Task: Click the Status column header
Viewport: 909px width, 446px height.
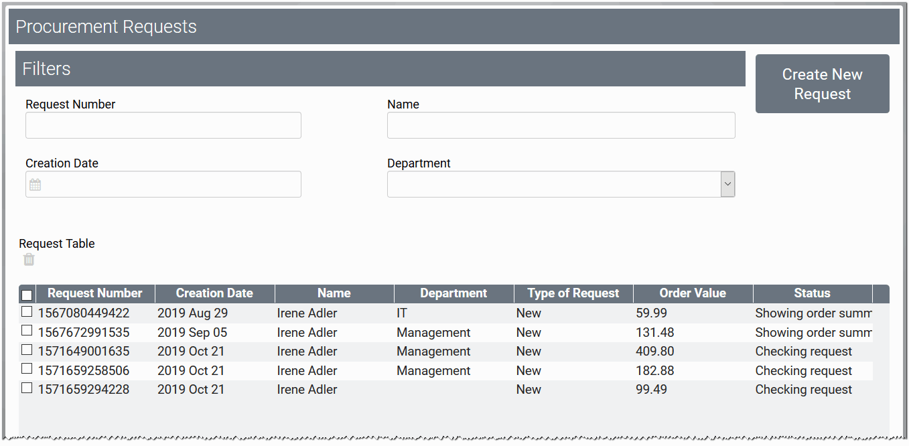Action: coord(812,293)
